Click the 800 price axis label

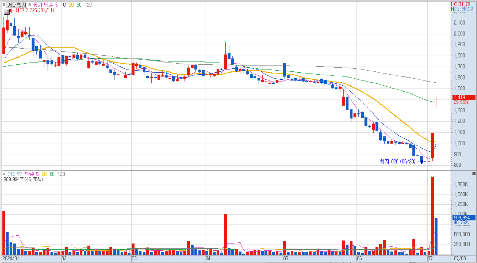click(x=457, y=165)
